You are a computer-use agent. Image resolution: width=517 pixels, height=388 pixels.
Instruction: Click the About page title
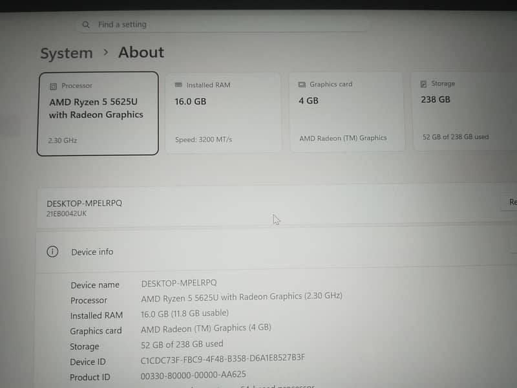[x=141, y=52]
